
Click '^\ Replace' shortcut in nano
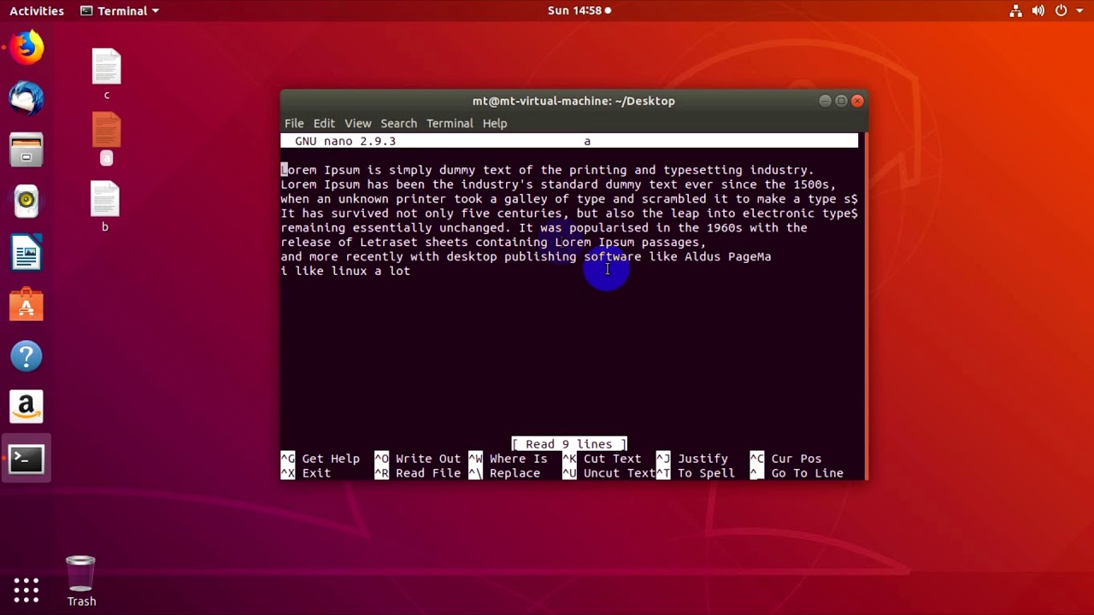point(504,473)
